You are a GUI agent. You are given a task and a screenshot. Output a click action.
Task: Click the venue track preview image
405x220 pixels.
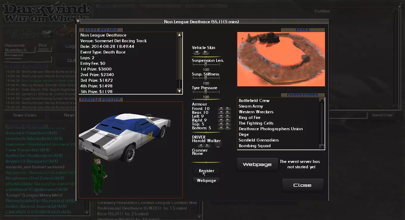click(281, 59)
